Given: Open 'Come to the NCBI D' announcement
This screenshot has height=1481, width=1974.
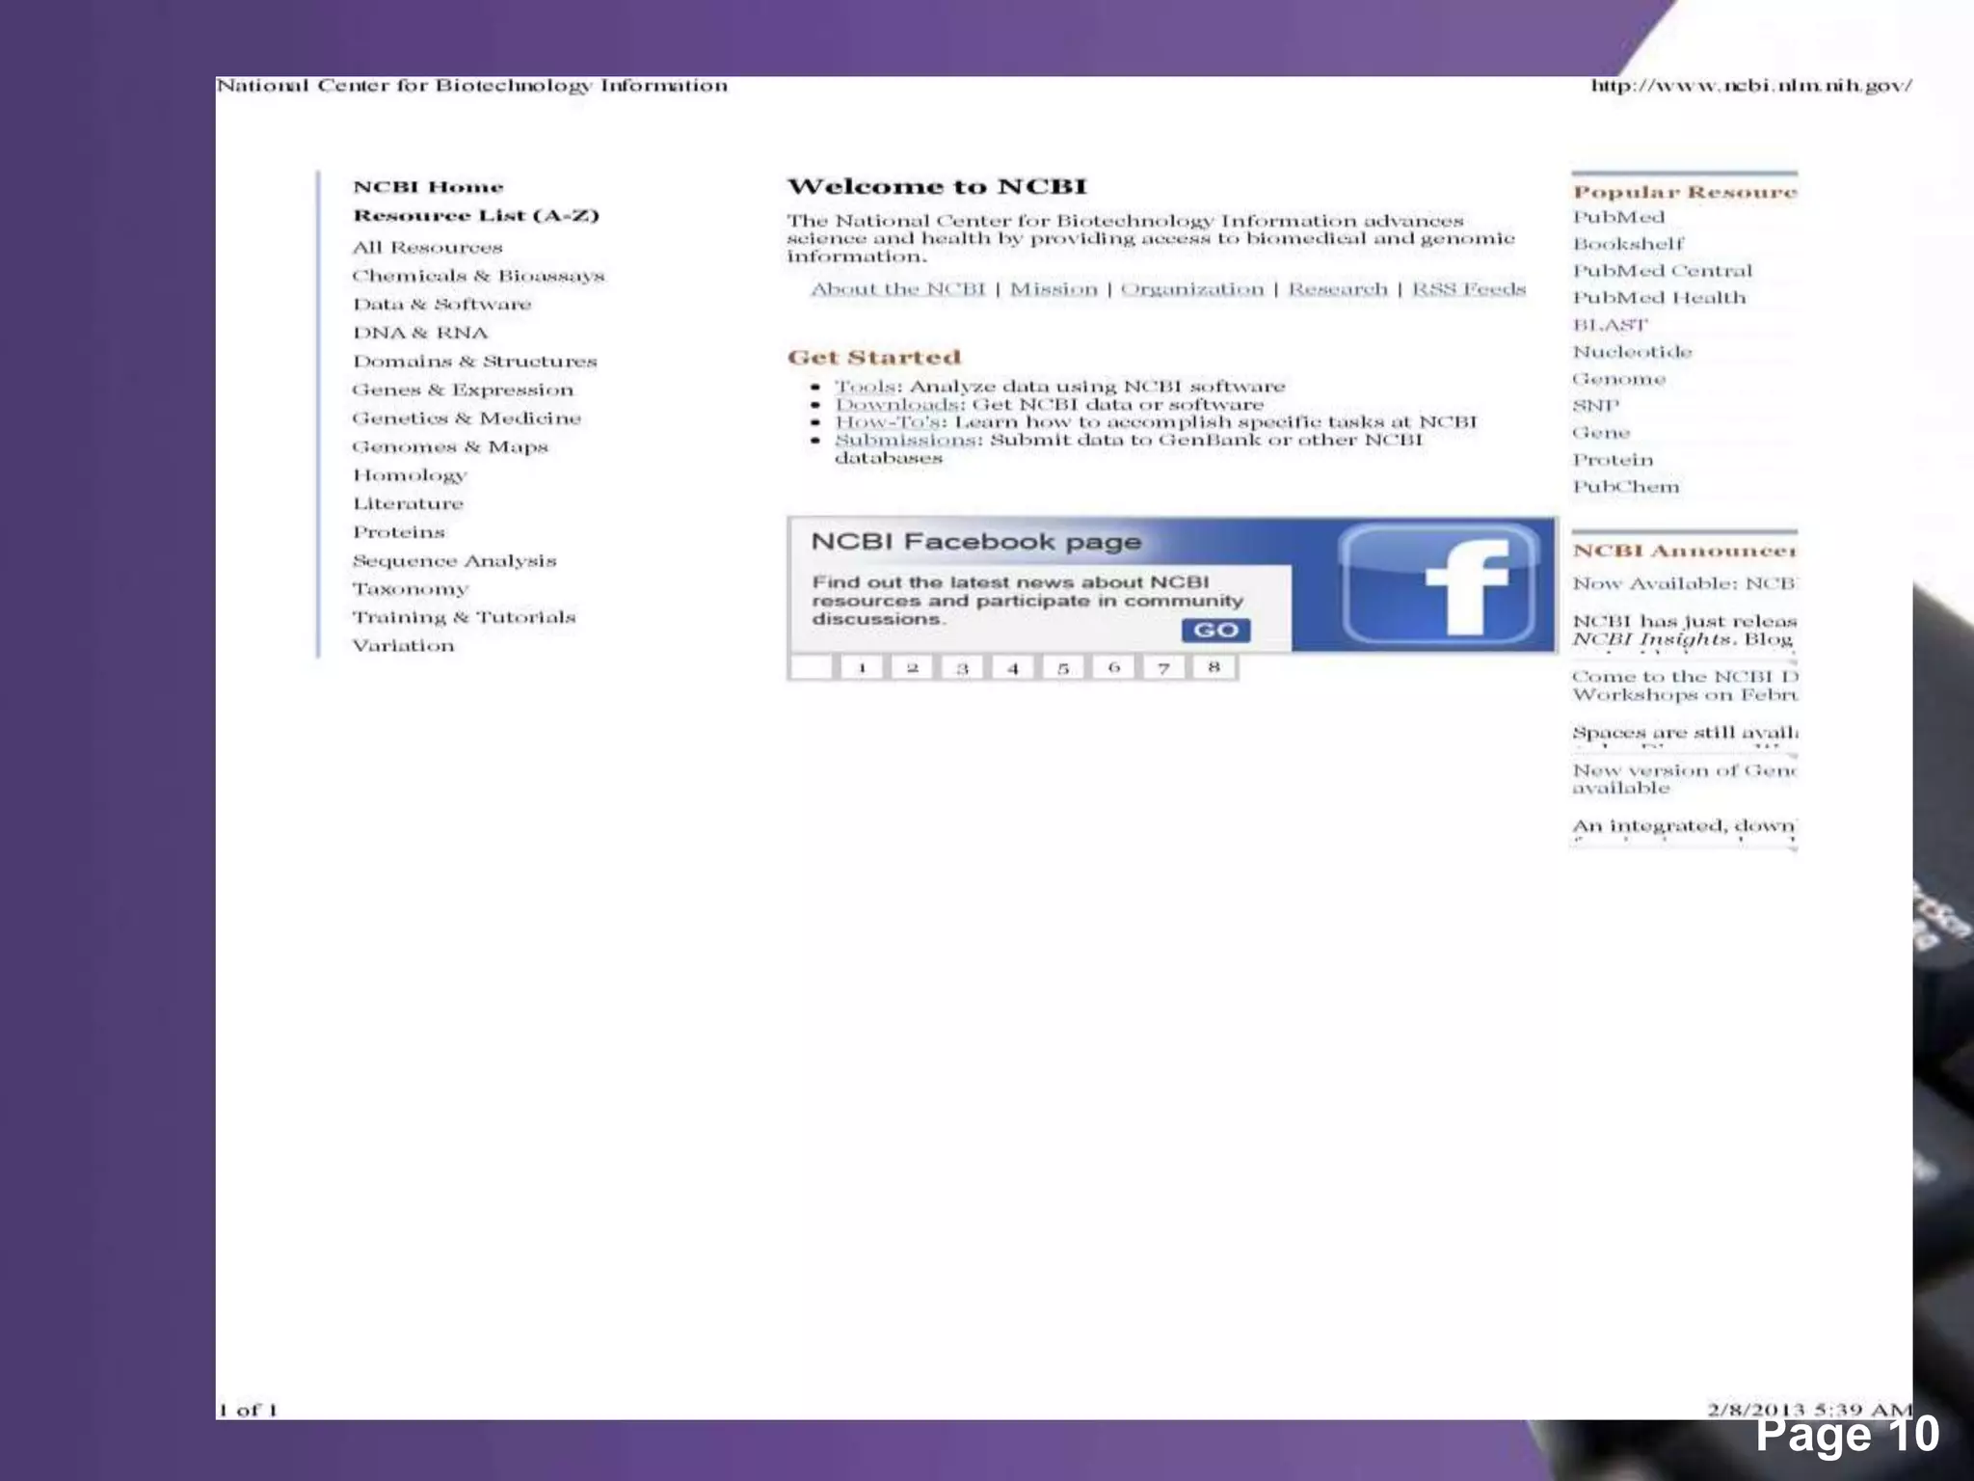Looking at the screenshot, I should 1685,687.
